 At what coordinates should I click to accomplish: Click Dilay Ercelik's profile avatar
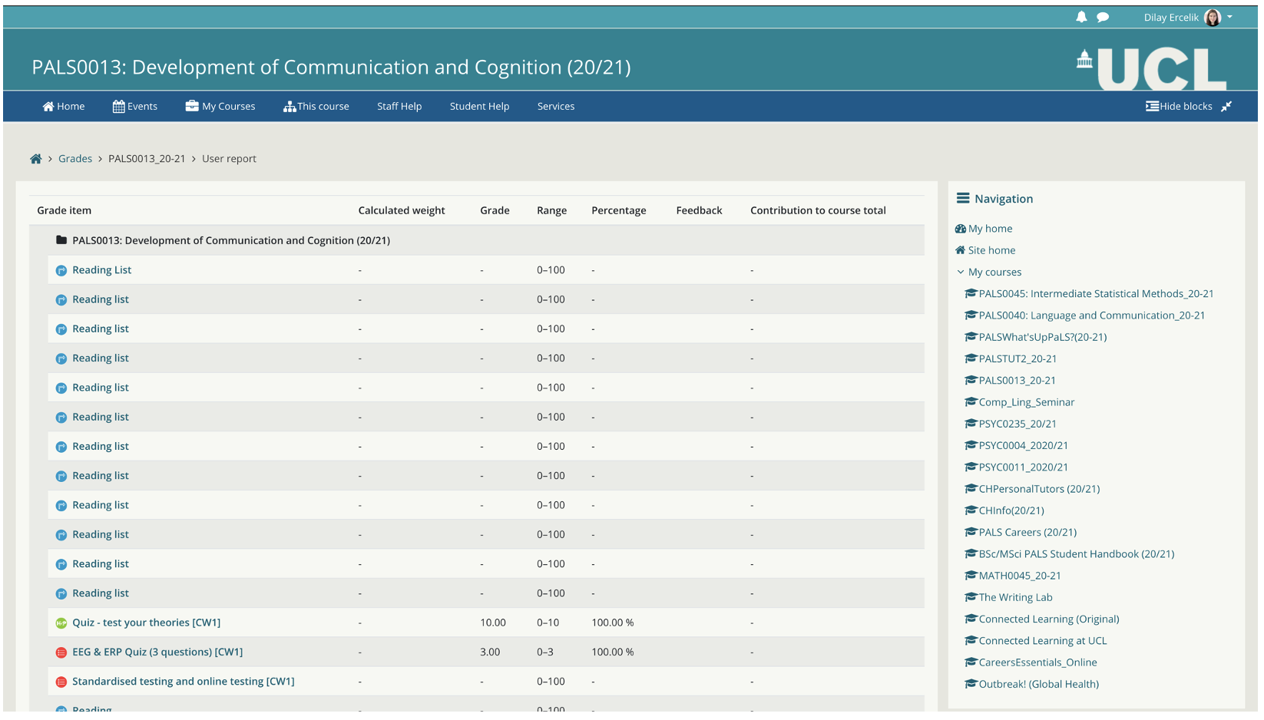[x=1213, y=17]
